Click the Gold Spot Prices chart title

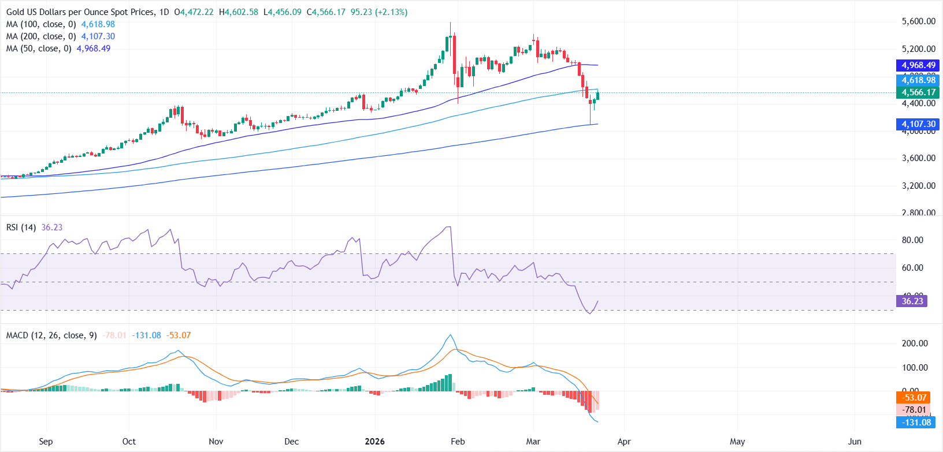coord(81,12)
